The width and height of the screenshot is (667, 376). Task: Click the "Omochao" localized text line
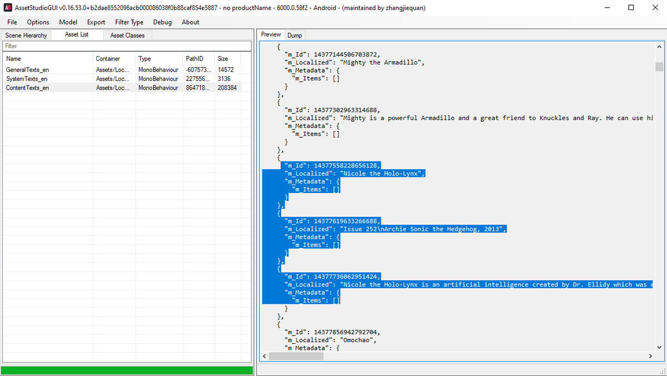coord(330,340)
